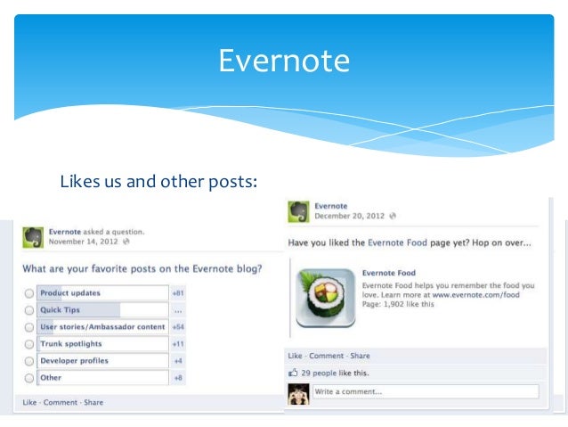Open the ellipsis count beside Quick Tips
Screen dimensions: 568x427
click(178, 310)
